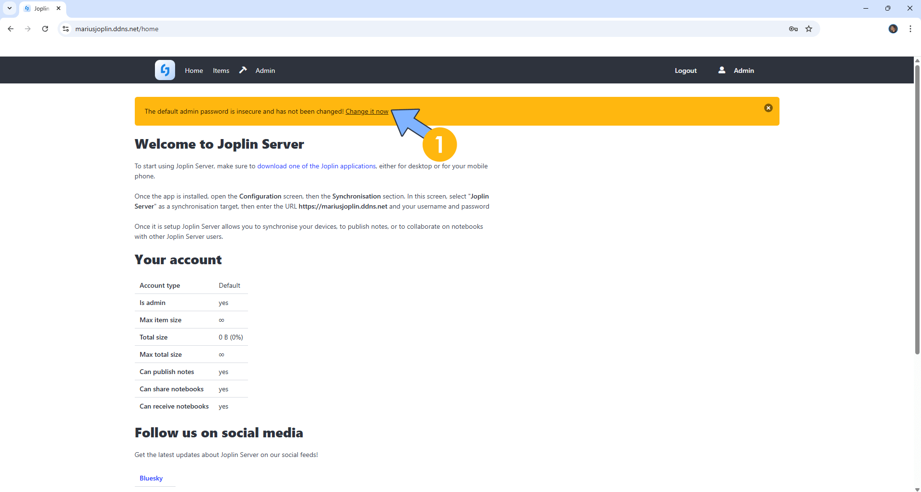Open the password manager key icon

pos(793,29)
